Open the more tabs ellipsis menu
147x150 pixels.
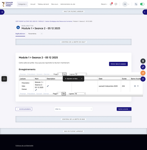pyautogui.click(x=42, y=34)
